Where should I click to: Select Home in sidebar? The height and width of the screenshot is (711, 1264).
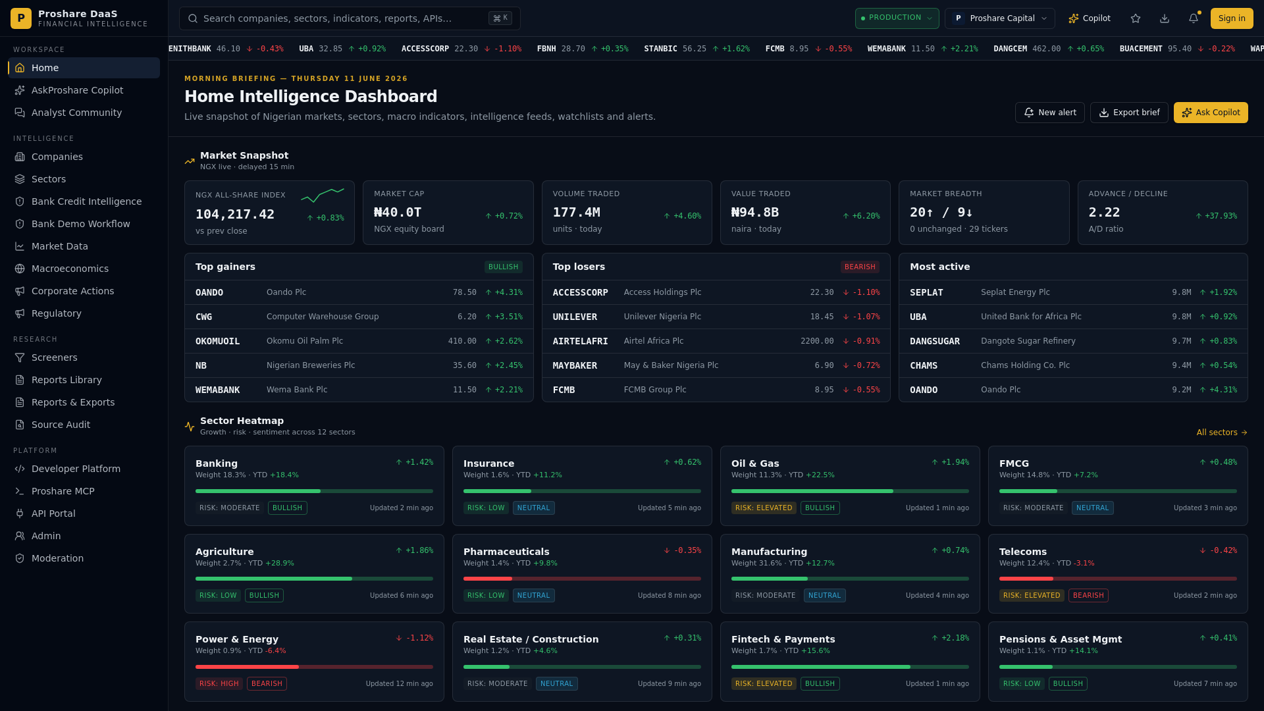84,68
